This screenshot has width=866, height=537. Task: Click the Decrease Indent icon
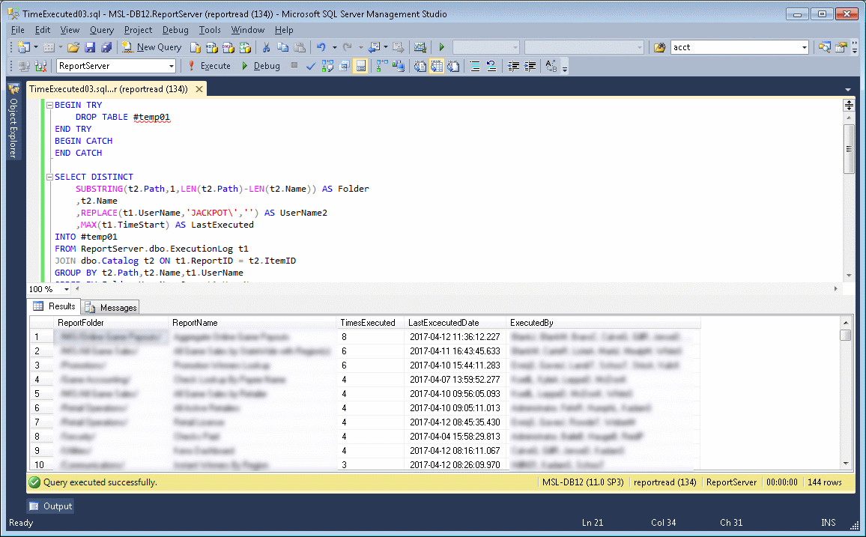(x=513, y=66)
